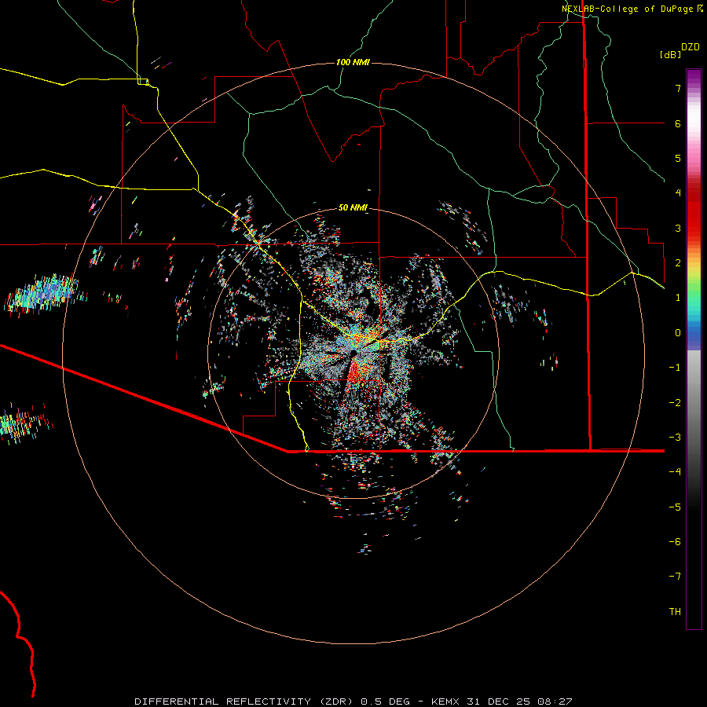Click the -1 value on the scale
The height and width of the screenshot is (707, 707).
pyautogui.click(x=675, y=368)
